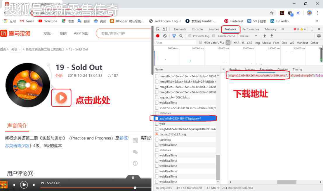Screen dimensions: 323x191
Task: Filter requests by JS
Action: (x=243, y=43)
